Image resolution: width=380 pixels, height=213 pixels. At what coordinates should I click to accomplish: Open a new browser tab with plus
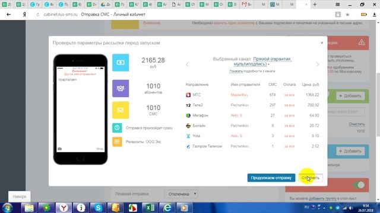pyautogui.click(x=315, y=4)
